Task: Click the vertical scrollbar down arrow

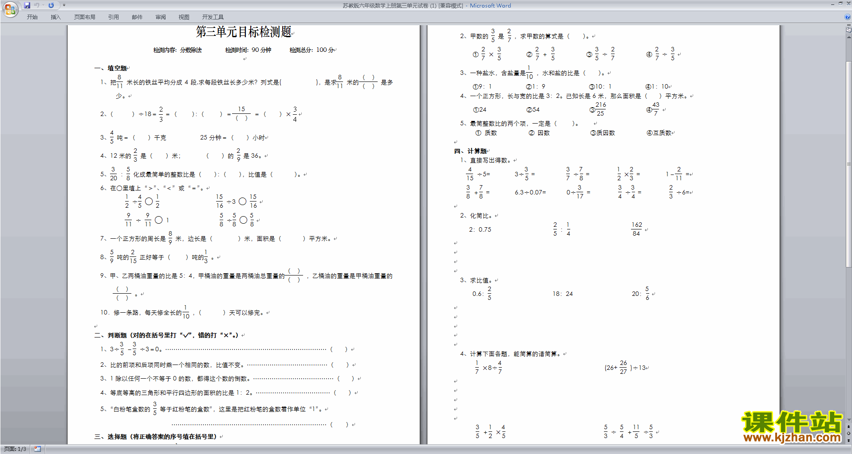Action: click(848, 420)
